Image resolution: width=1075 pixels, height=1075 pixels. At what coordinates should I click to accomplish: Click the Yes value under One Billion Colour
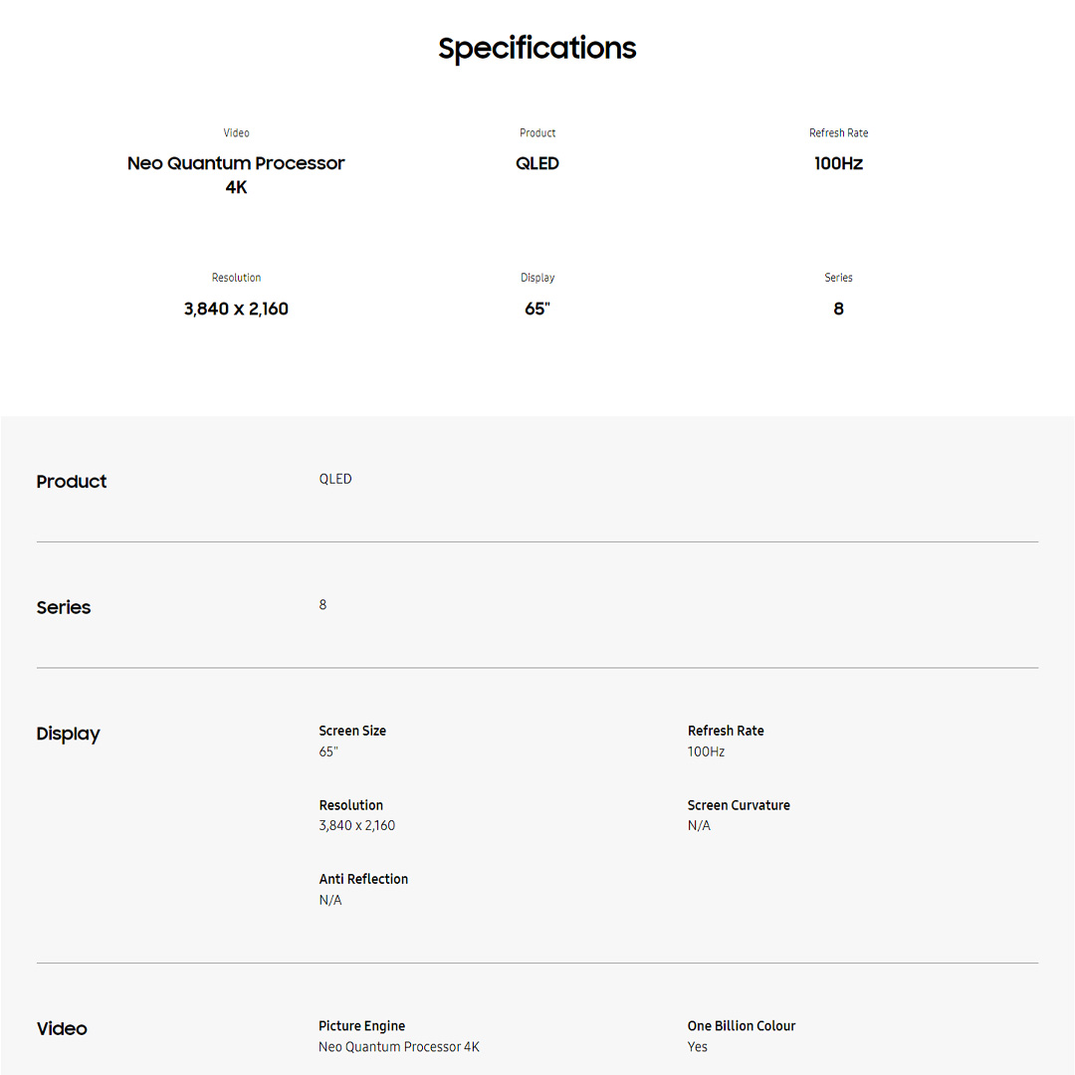(698, 1047)
